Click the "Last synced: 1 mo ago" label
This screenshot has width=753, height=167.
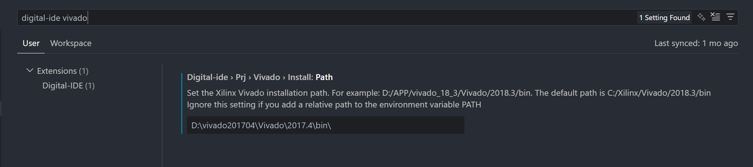point(696,43)
